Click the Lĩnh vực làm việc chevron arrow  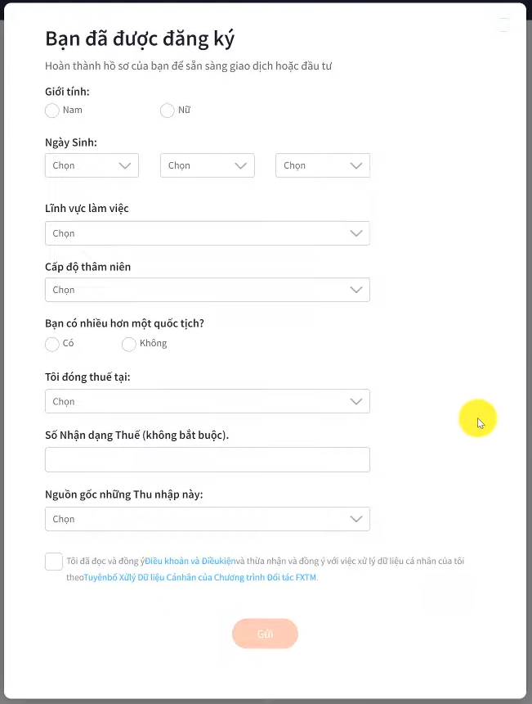point(355,233)
